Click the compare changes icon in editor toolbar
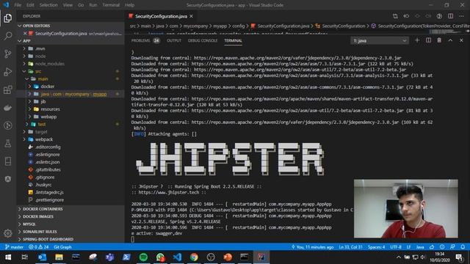Screen dimensions: 470x264 [x=395, y=16]
